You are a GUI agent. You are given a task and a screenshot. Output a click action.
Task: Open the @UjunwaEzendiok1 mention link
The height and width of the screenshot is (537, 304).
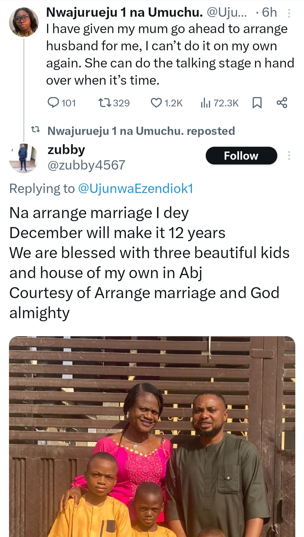coord(135,188)
